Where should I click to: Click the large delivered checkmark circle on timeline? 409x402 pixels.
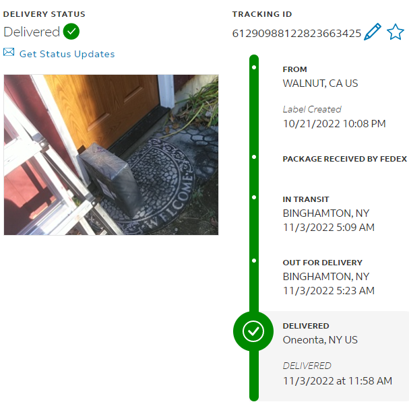(253, 331)
